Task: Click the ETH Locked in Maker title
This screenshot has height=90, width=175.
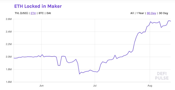Action: 38,6
